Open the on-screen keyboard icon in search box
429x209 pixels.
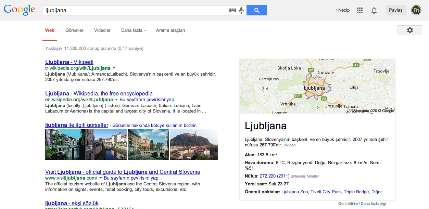tap(232, 11)
